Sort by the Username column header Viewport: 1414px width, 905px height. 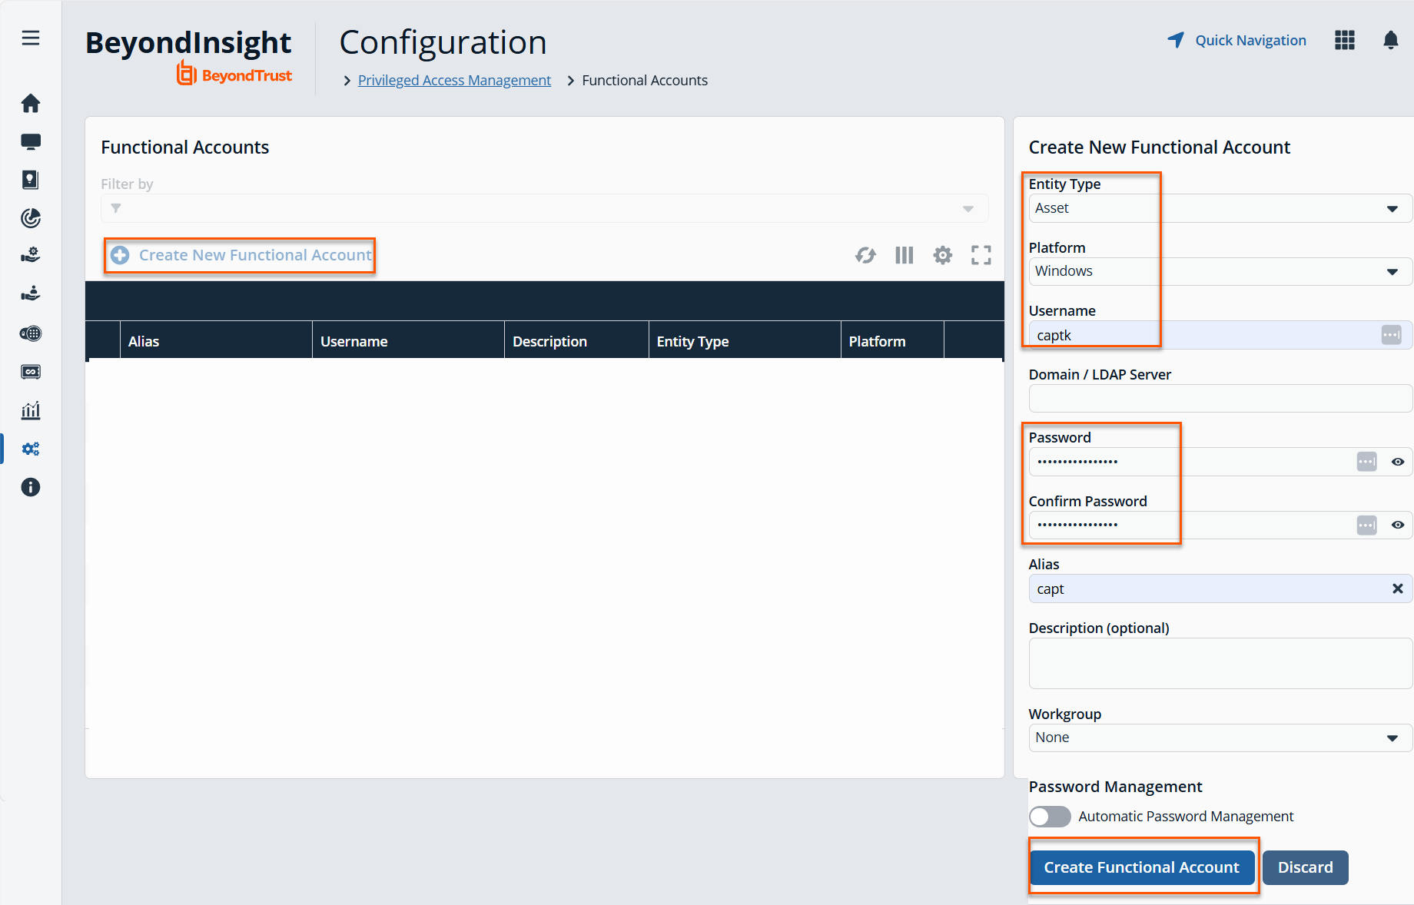tap(408, 341)
